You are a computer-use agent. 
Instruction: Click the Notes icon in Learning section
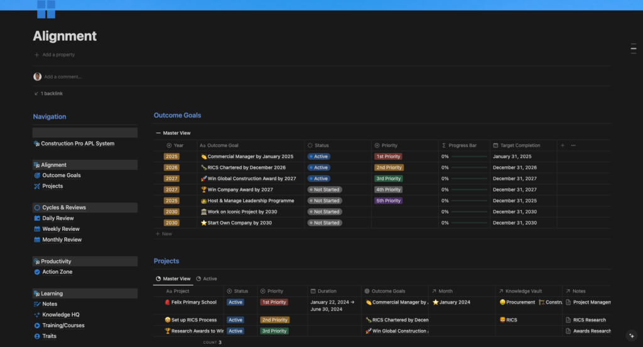click(x=37, y=304)
